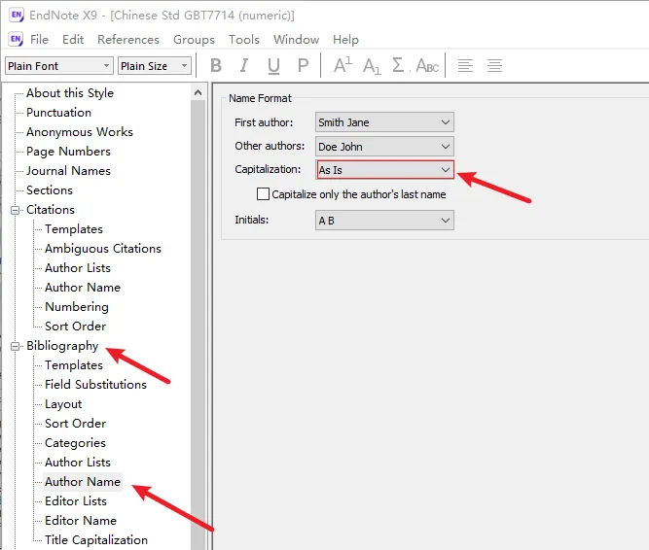The height and width of the screenshot is (550, 649).
Task: Select Templates under Bibliography
Action: (x=74, y=364)
